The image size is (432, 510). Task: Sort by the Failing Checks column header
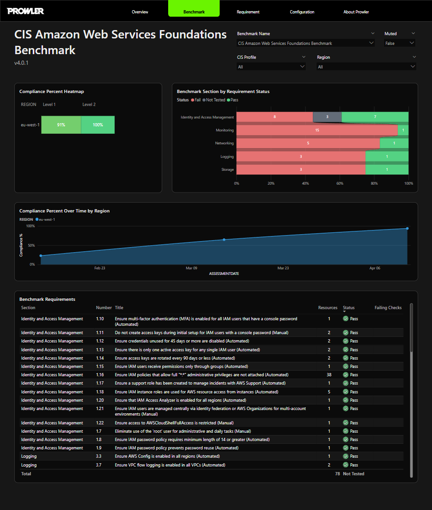388,308
